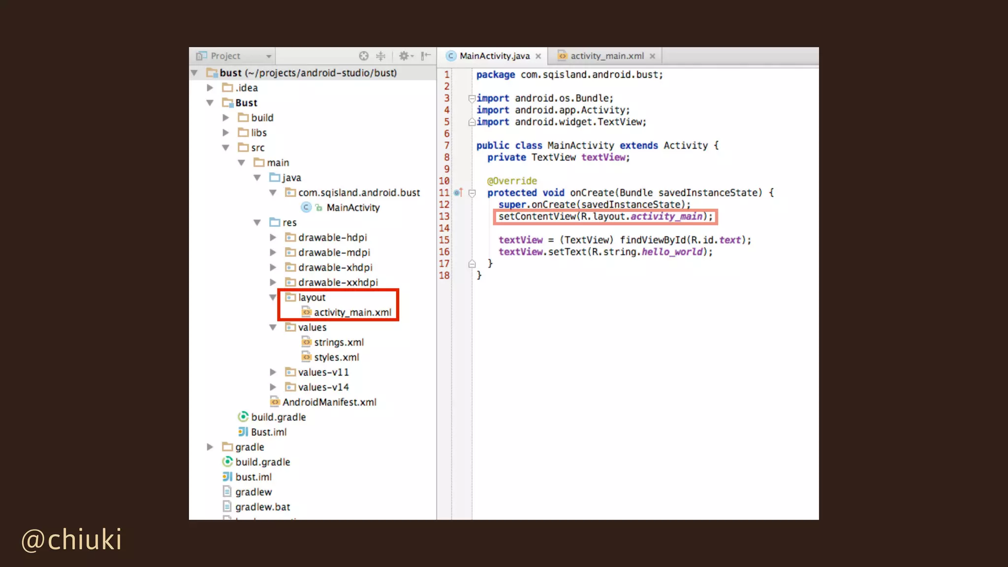Expand the gradle folder

coord(210,447)
